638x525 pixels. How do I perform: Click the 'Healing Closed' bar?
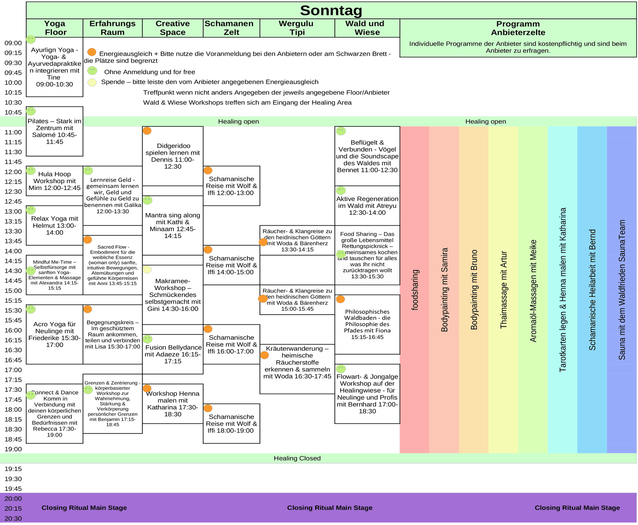click(x=297, y=458)
